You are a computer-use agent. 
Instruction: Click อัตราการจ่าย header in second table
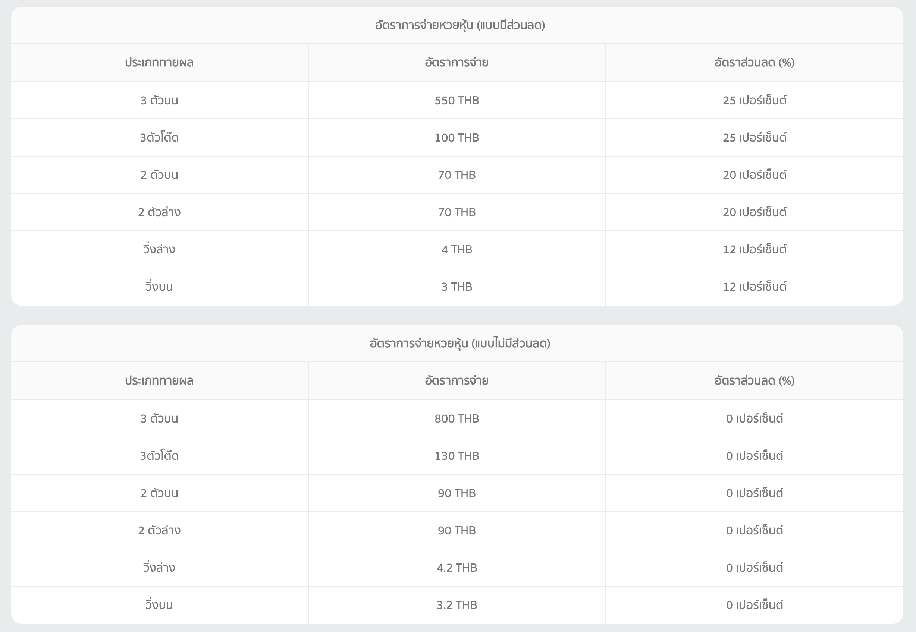(x=457, y=381)
